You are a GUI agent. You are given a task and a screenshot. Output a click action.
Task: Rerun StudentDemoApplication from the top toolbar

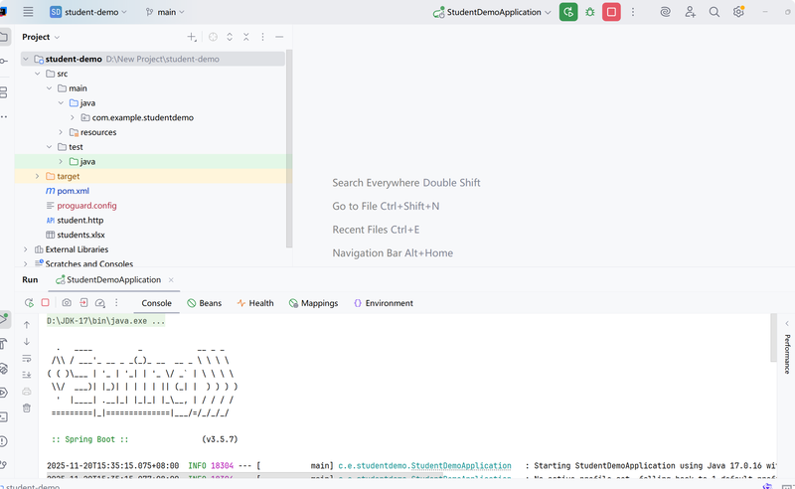point(567,12)
